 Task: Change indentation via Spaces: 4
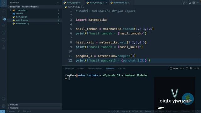click(x=126, y=111)
